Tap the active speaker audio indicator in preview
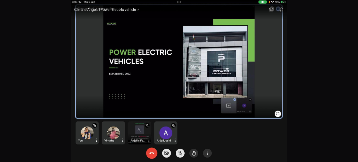 pos(235,99)
